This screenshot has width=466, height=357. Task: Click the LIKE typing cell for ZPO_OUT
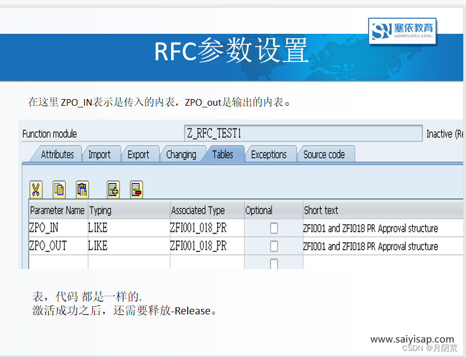129,246
